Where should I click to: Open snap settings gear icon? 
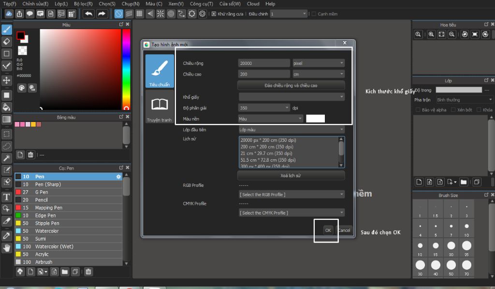tap(203, 14)
